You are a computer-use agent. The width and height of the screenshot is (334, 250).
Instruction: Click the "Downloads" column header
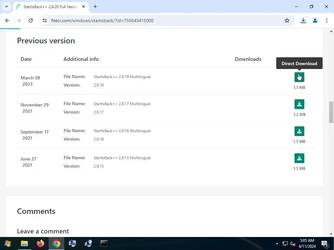[x=248, y=59]
